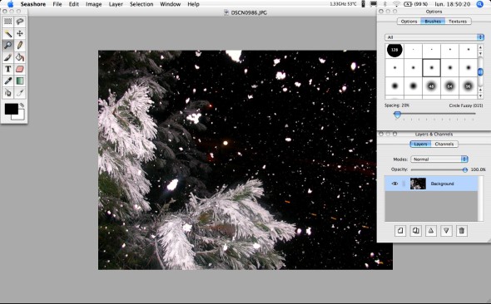Open the All brush category dropdown
This screenshot has width=491, height=304.
click(434, 37)
